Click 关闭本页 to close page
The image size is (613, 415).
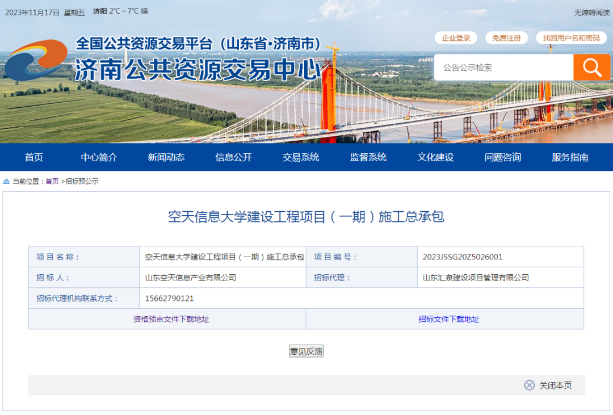555,385
